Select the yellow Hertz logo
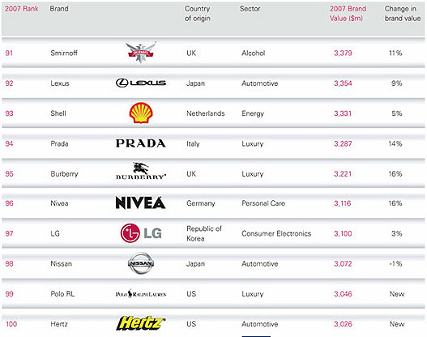427x337 pixels. pyautogui.click(x=141, y=323)
